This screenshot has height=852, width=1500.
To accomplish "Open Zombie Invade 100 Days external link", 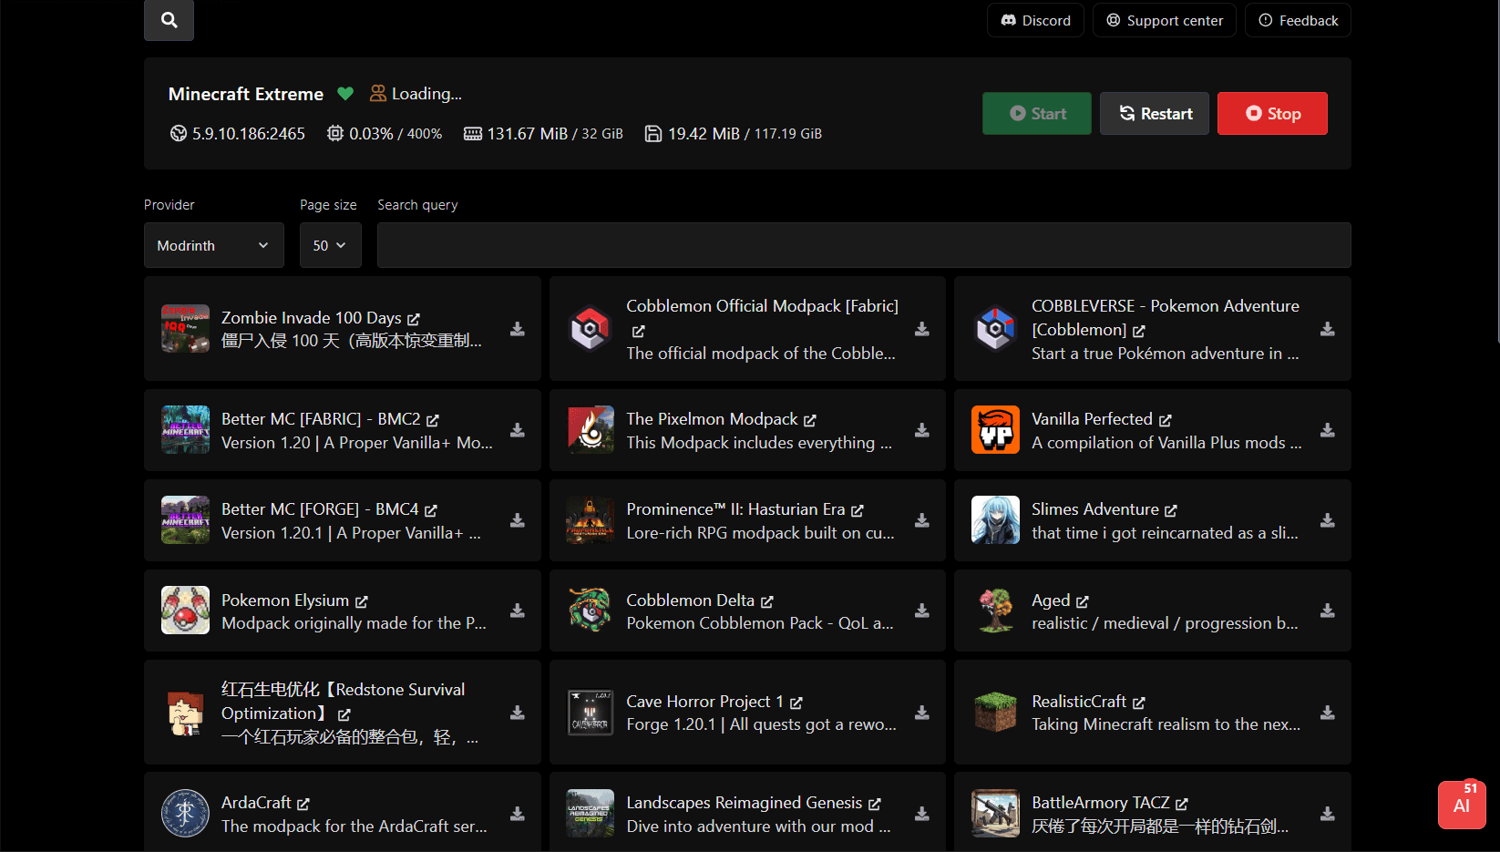I will click(414, 319).
